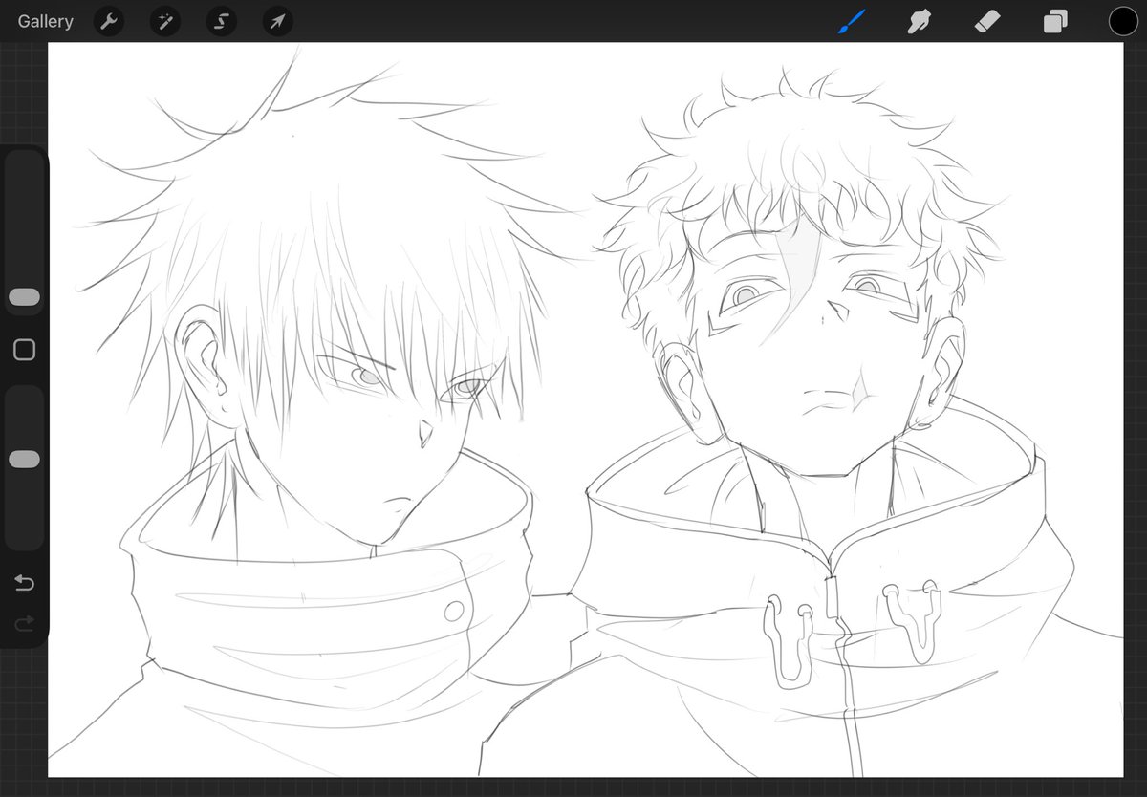Open the Adjustments magic wand menu
This screenshot has width=1147, height=797.
(164, 21)
